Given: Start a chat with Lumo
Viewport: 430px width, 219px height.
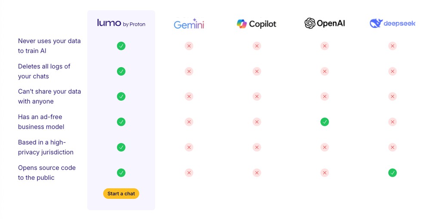Looking at the screenshot, I should [x=121, y=194].
